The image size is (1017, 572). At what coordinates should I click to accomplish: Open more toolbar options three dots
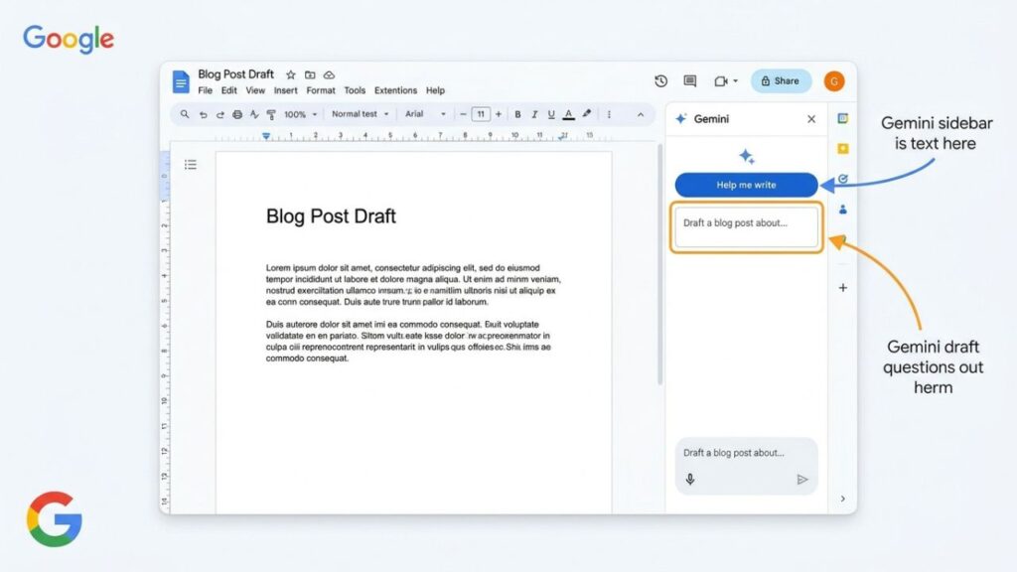pos(609,114)
